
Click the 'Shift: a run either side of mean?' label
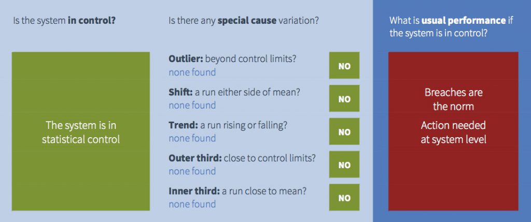coord(234,92)
